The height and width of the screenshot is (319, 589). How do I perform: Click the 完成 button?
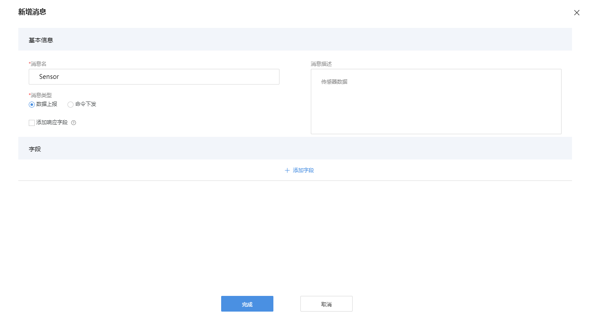coord(247,304)
